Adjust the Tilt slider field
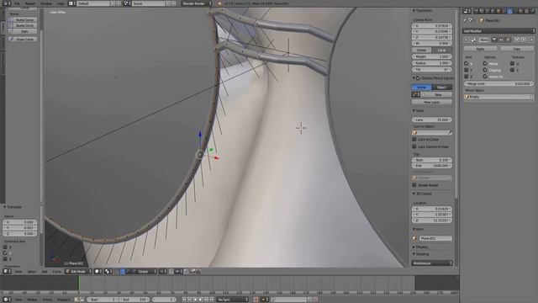 tap(432, 69)
